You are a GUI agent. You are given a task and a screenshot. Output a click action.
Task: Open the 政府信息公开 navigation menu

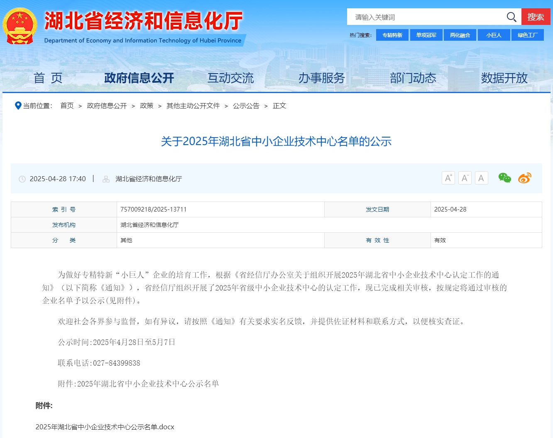click(139, 78)
